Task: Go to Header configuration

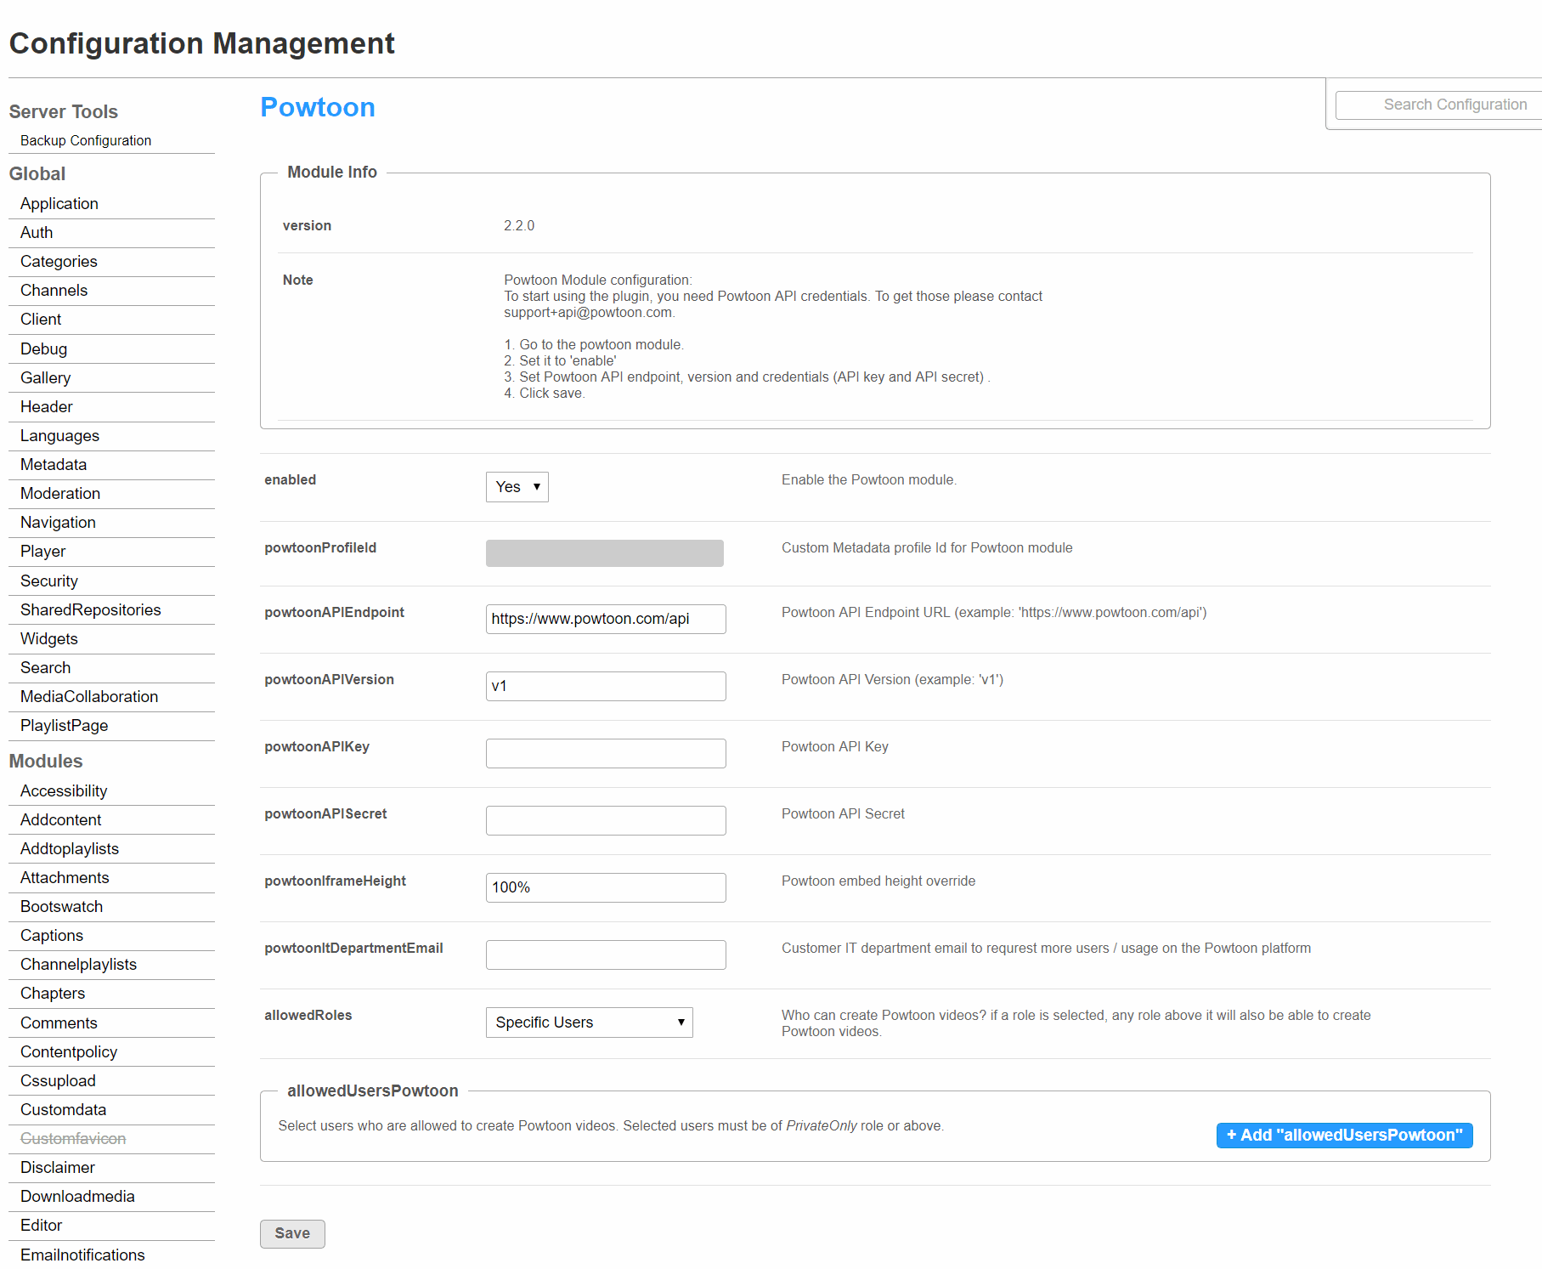Action: pos(47,407)
